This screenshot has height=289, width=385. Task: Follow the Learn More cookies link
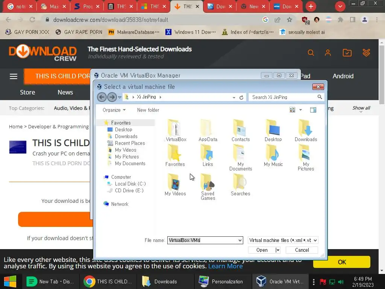pos(226,266)
